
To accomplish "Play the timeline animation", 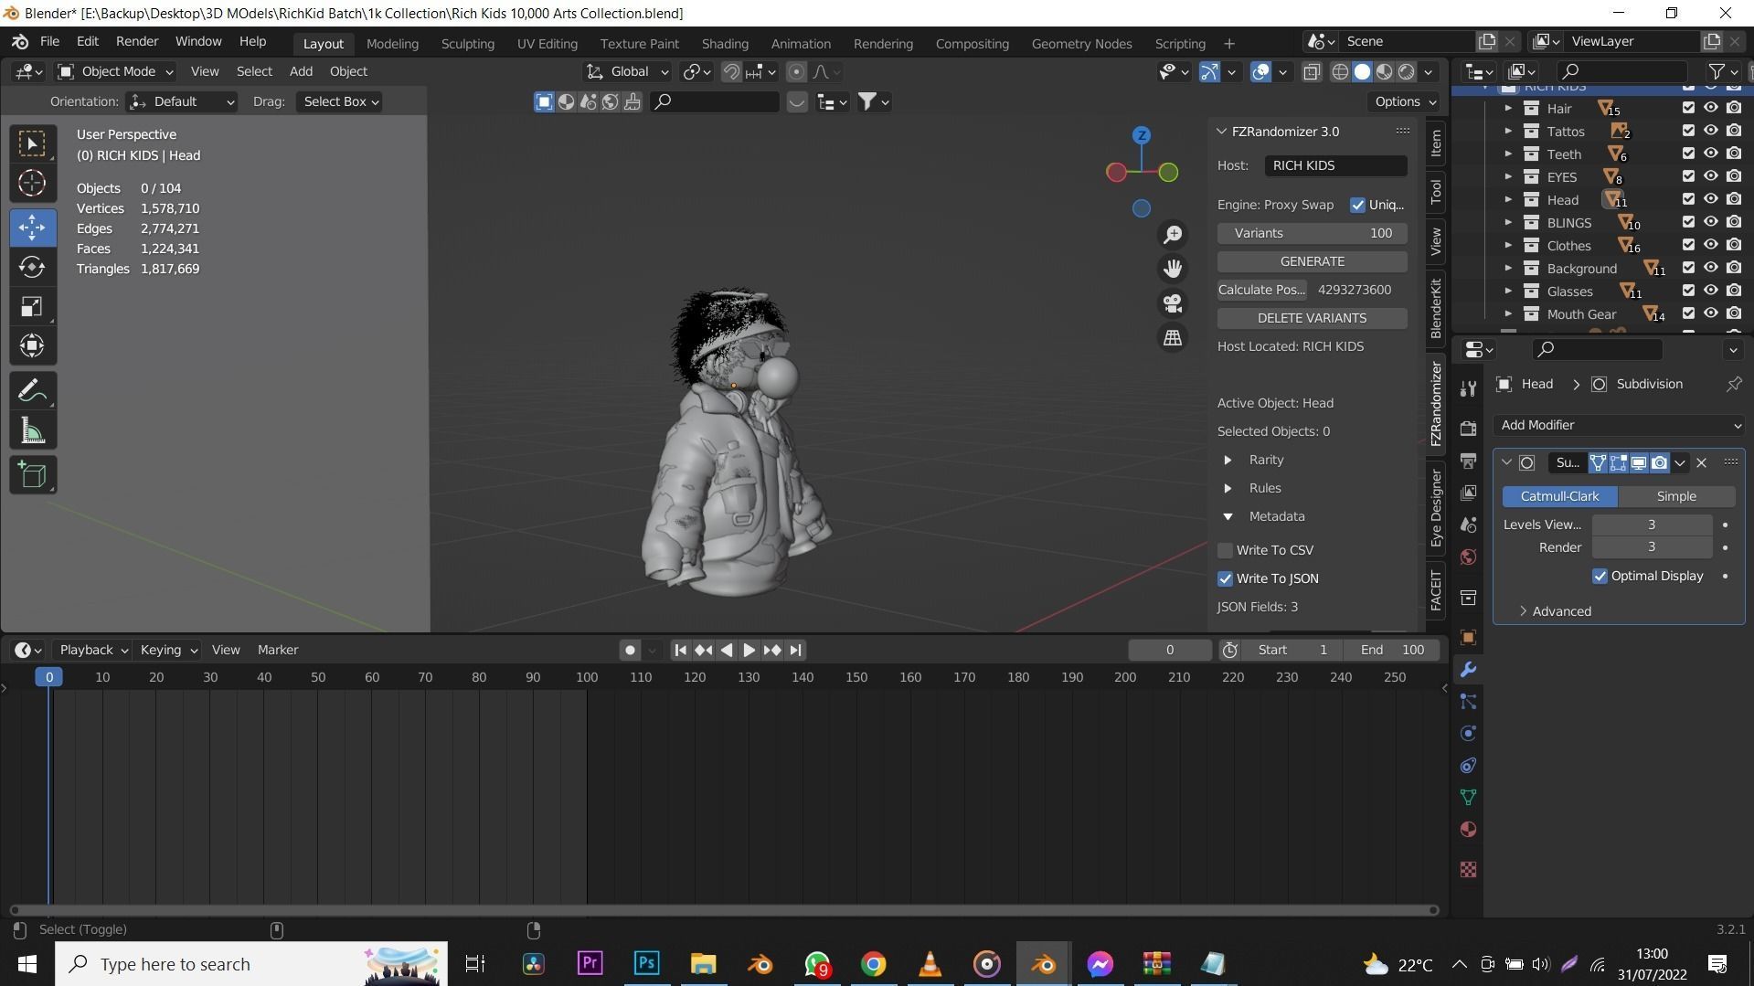I will coord(749,650).
